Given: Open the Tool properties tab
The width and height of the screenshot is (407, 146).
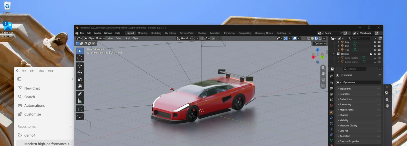Looking at the screenshot, I should pos(331,76).
